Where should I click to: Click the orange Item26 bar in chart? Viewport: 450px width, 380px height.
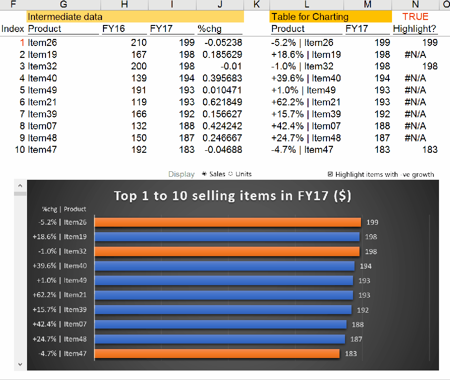pos(227,222)
